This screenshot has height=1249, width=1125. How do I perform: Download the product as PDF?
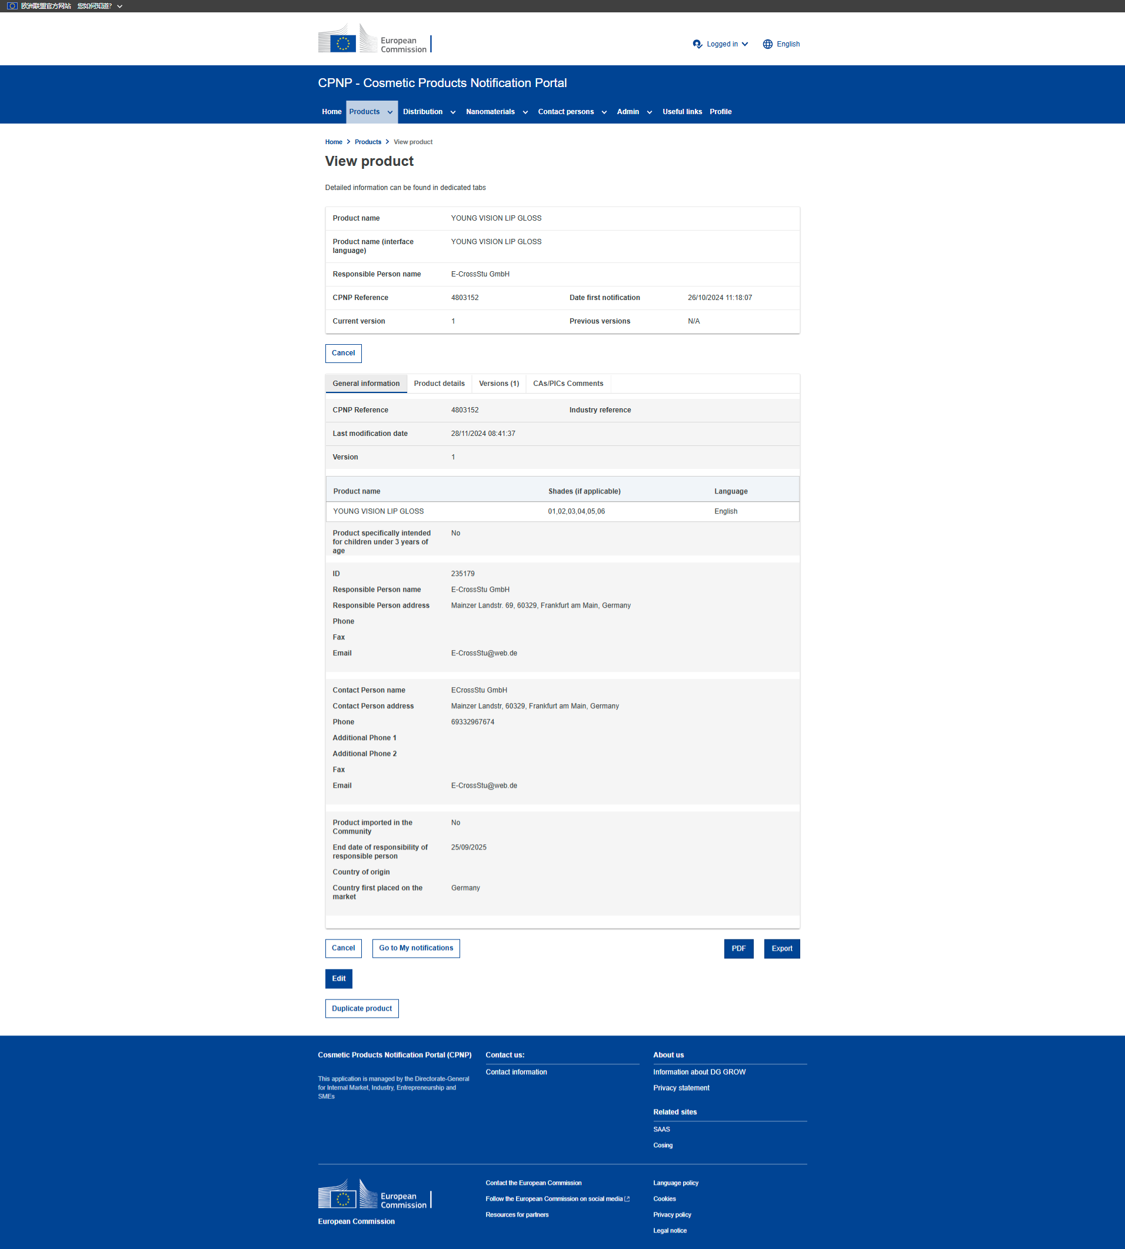tap(738, 948)
